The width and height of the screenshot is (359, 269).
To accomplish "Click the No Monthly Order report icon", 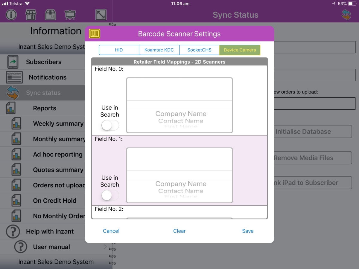I will coord(16,216).
